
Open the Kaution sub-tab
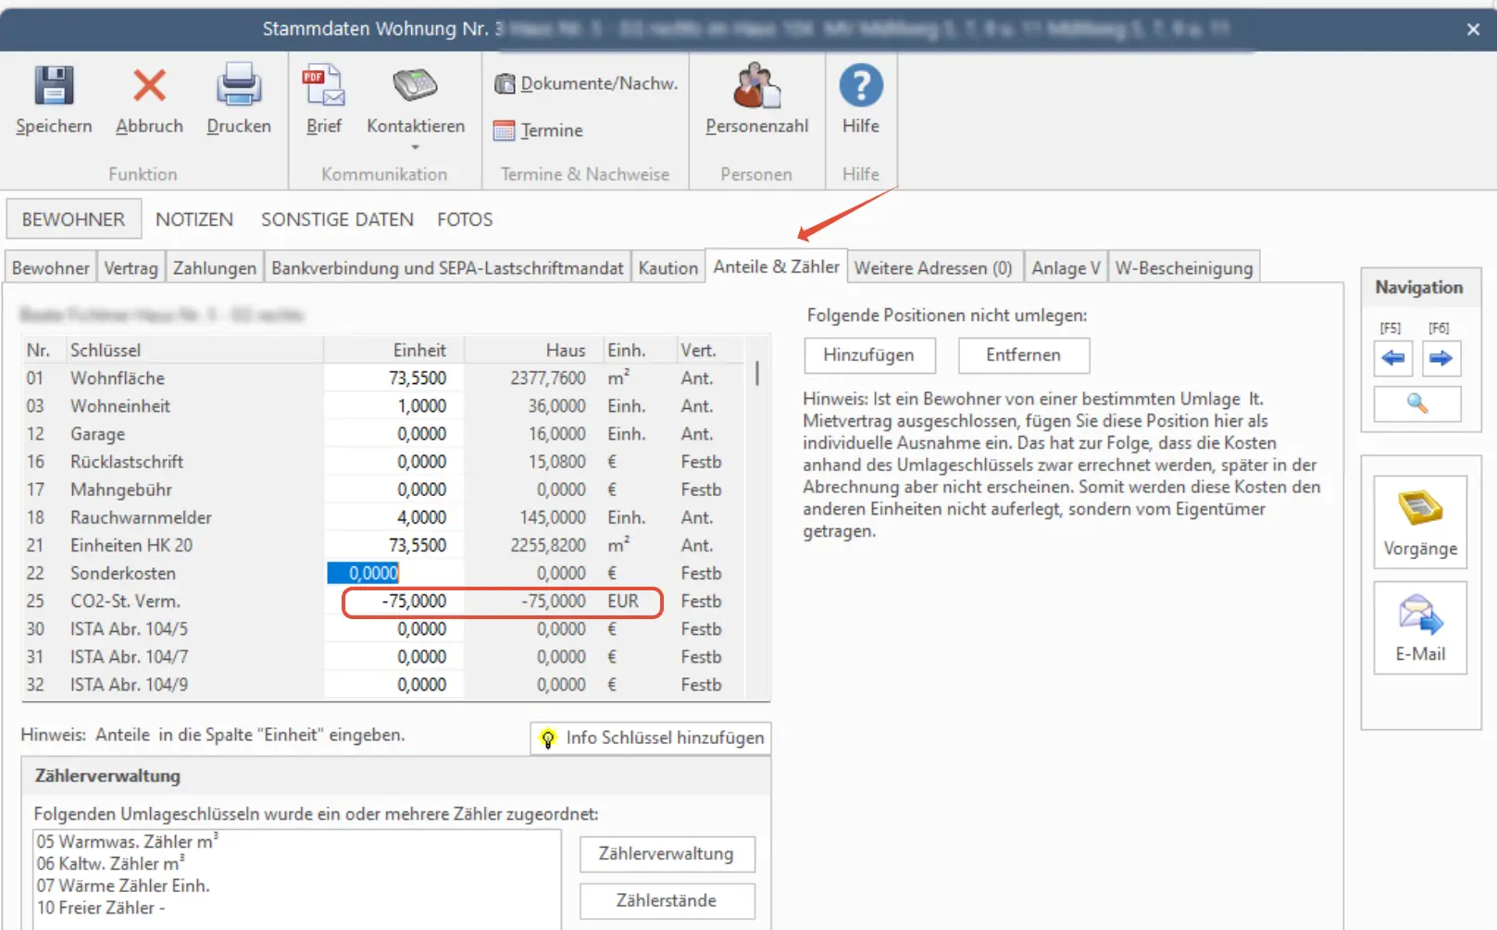tap(668, 267)
